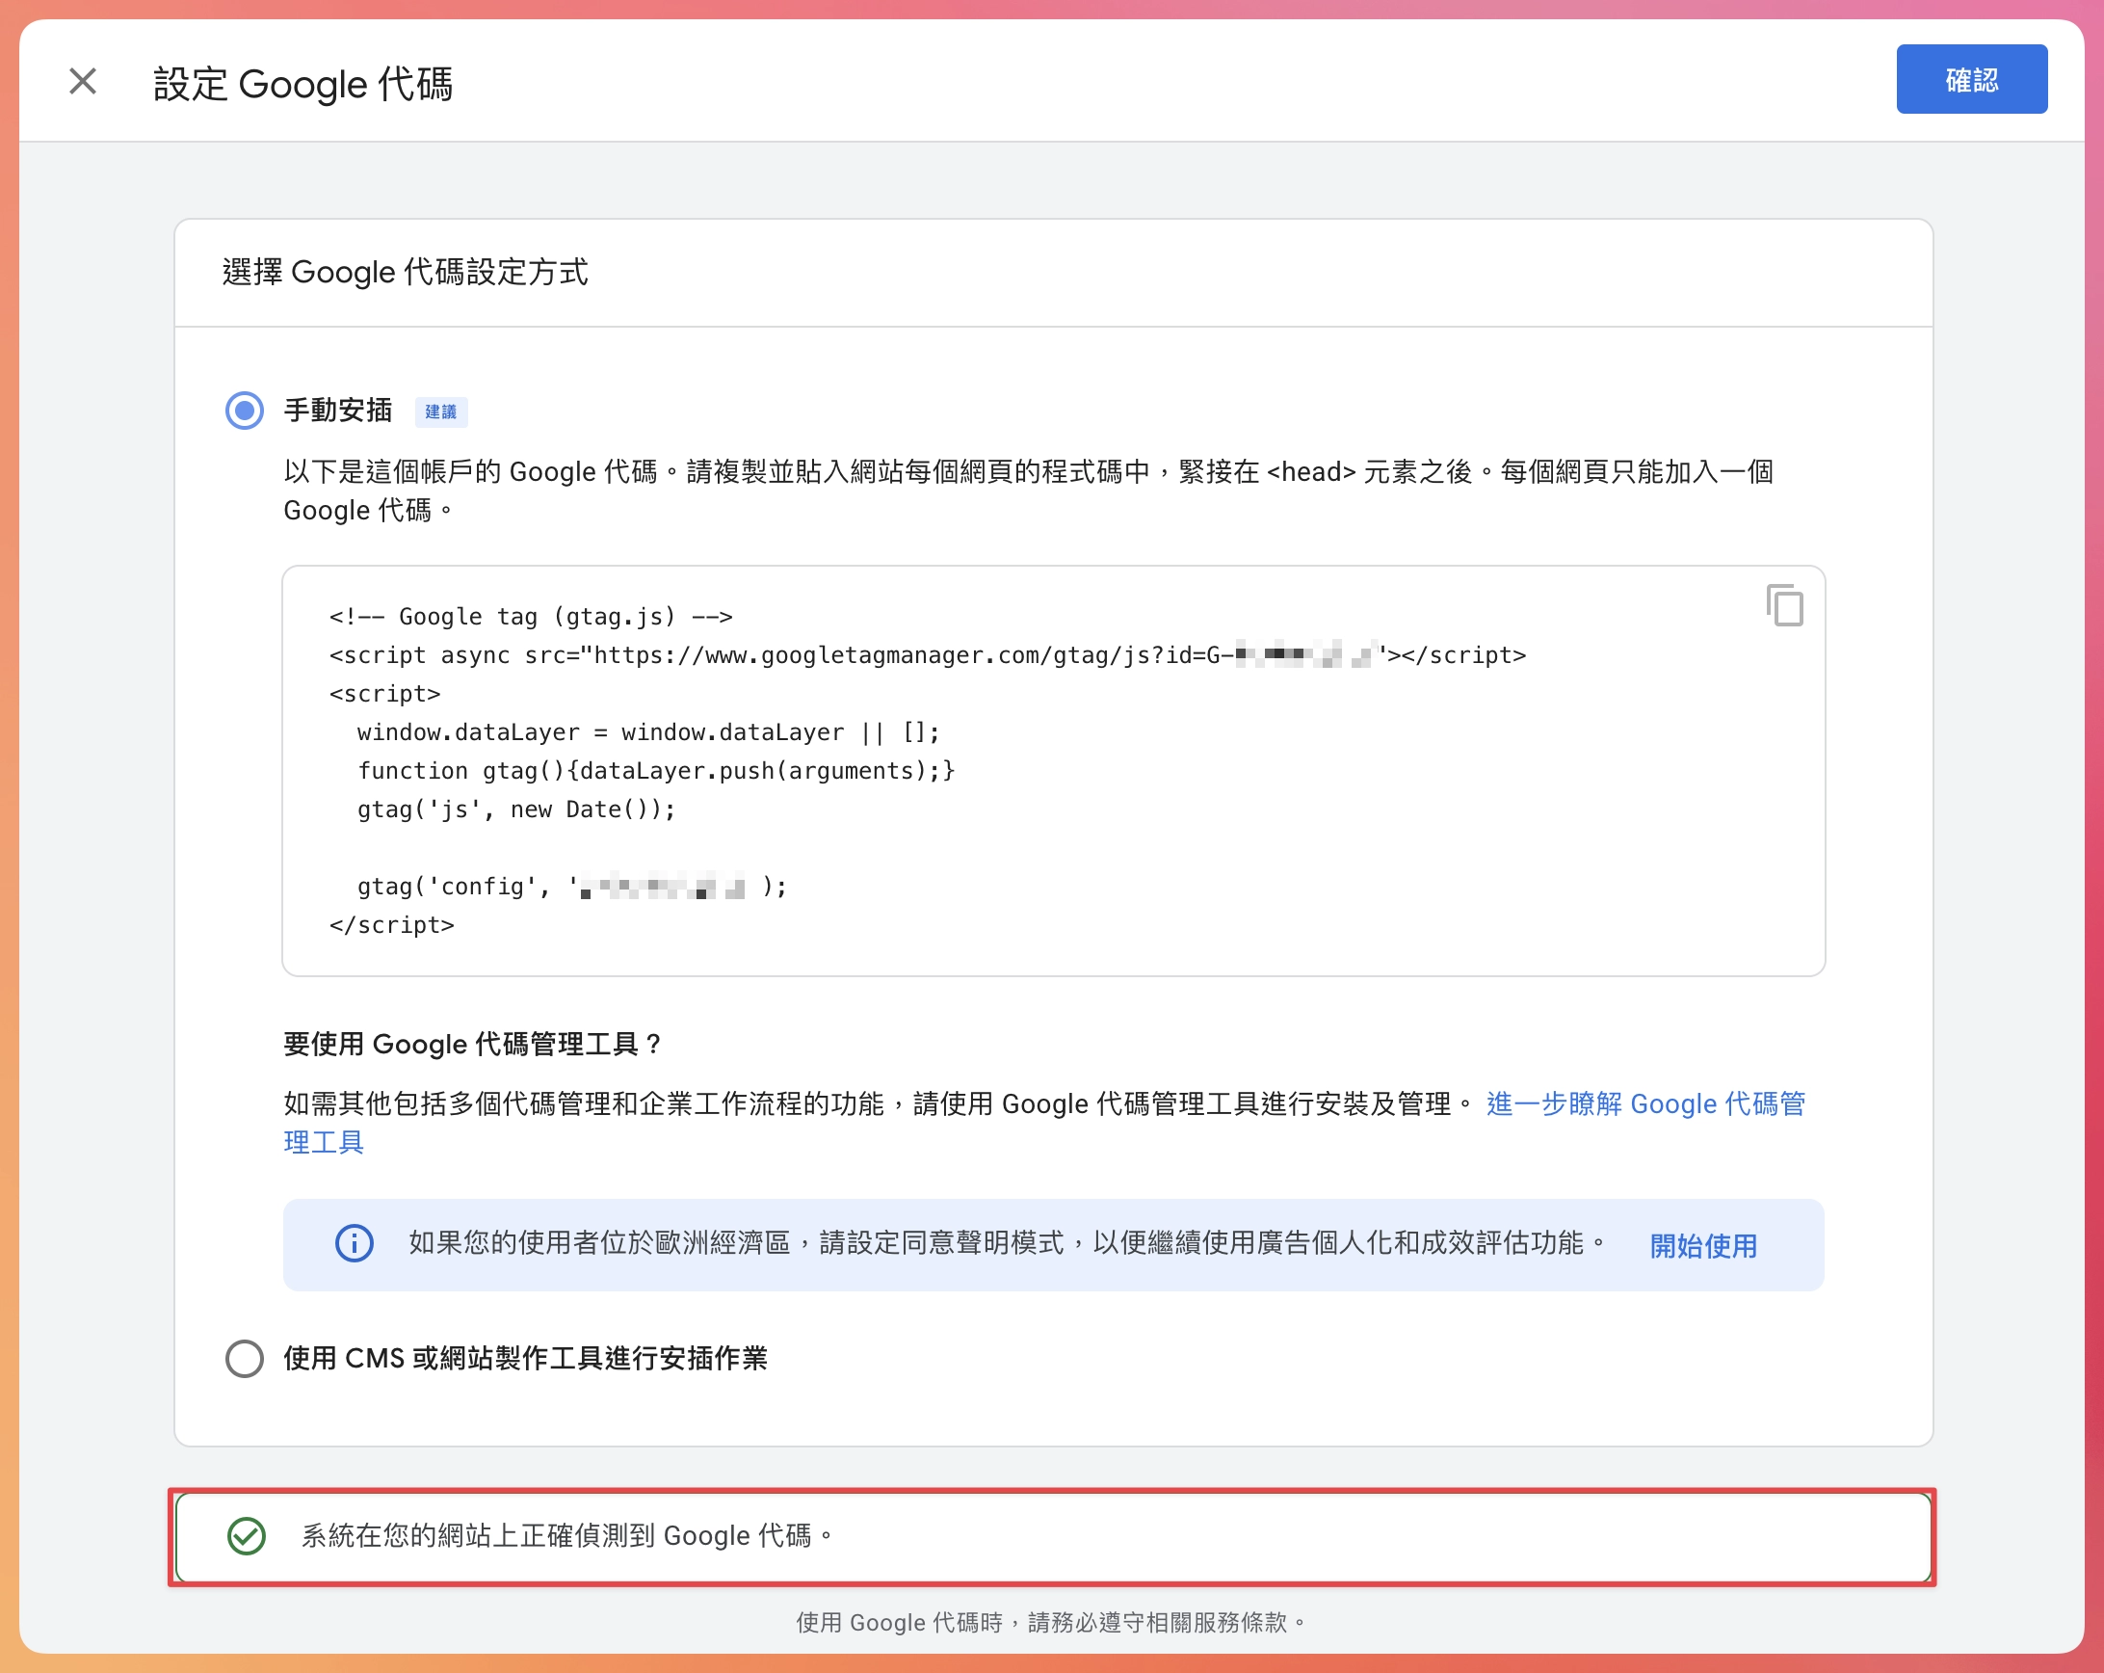Click the 選擇 Google 代碼設定方式 heading
2104x1673 pixels.
click(404, 273)
